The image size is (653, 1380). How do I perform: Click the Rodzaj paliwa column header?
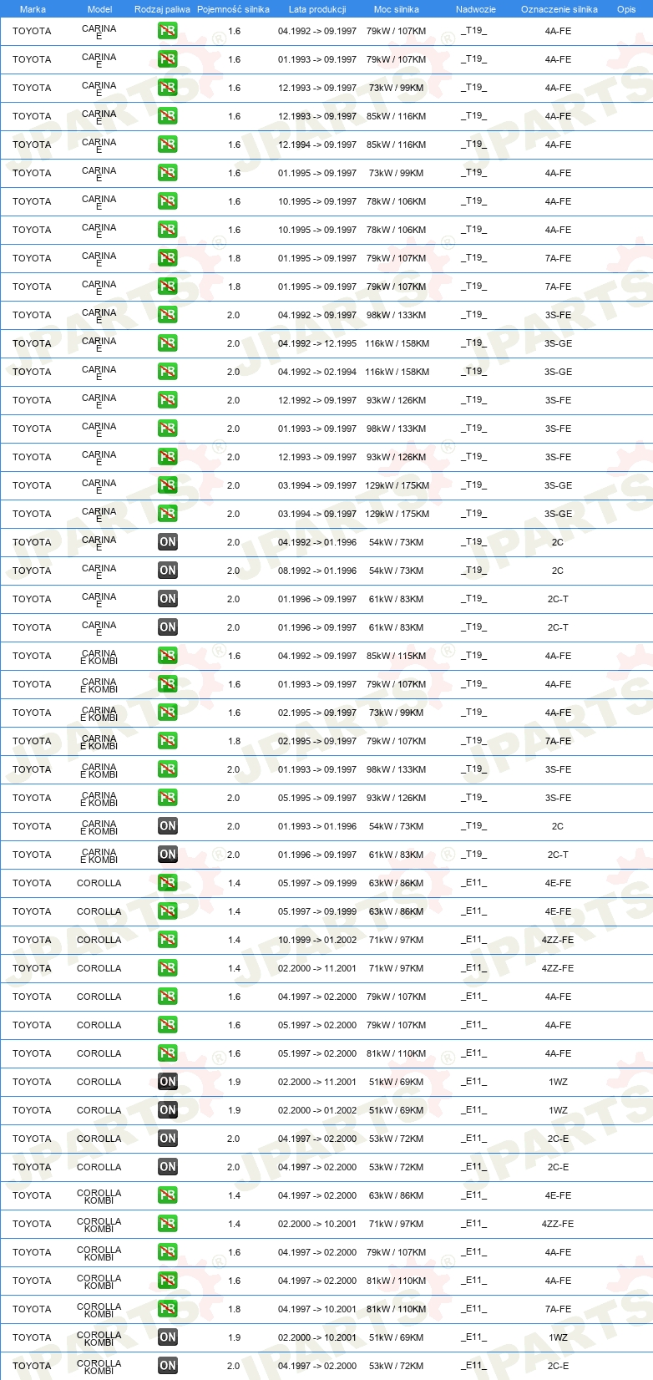point(162,9)
